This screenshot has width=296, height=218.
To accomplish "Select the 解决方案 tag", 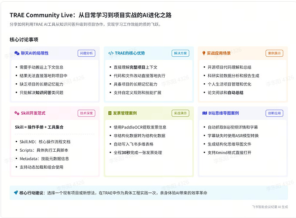I will point(180,53).
